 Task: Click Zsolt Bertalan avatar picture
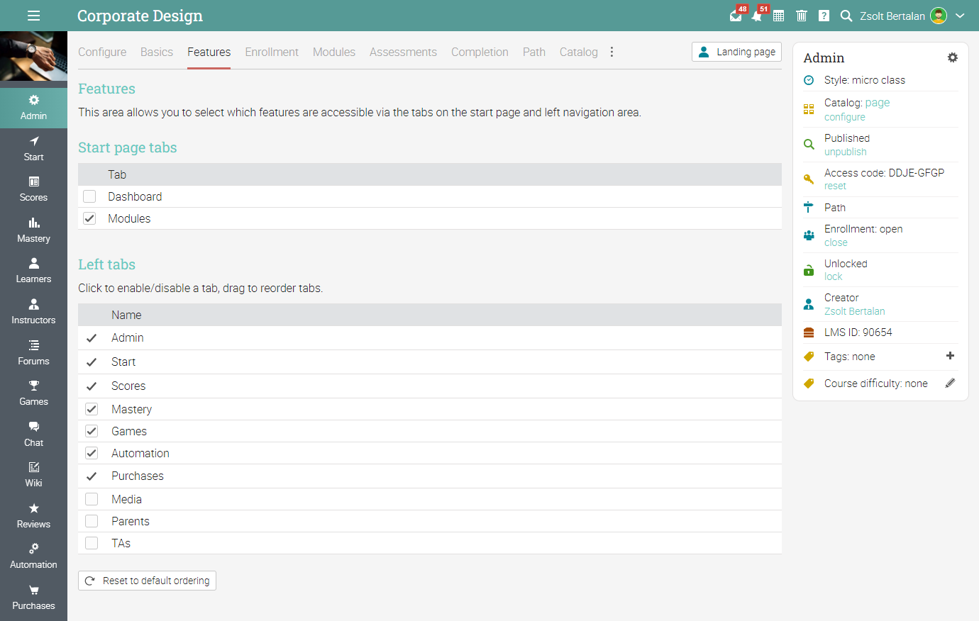click(939, 16)
